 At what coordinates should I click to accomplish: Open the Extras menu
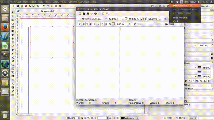tap(56, 2)
